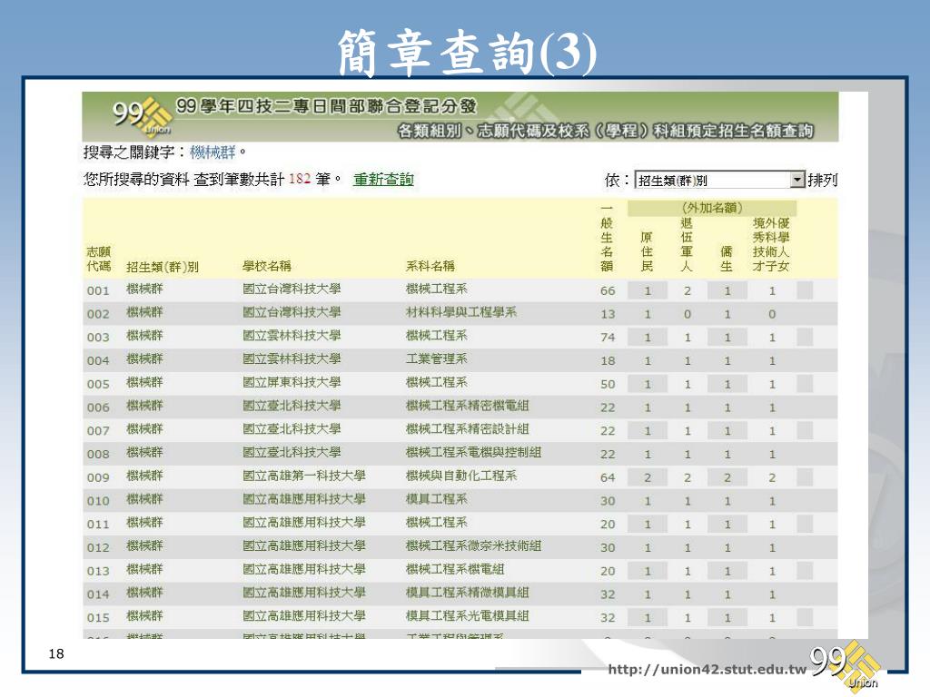Click the 系科名稱 column header
The width and height of the screenshot is (930, 697).
(430, 266)
